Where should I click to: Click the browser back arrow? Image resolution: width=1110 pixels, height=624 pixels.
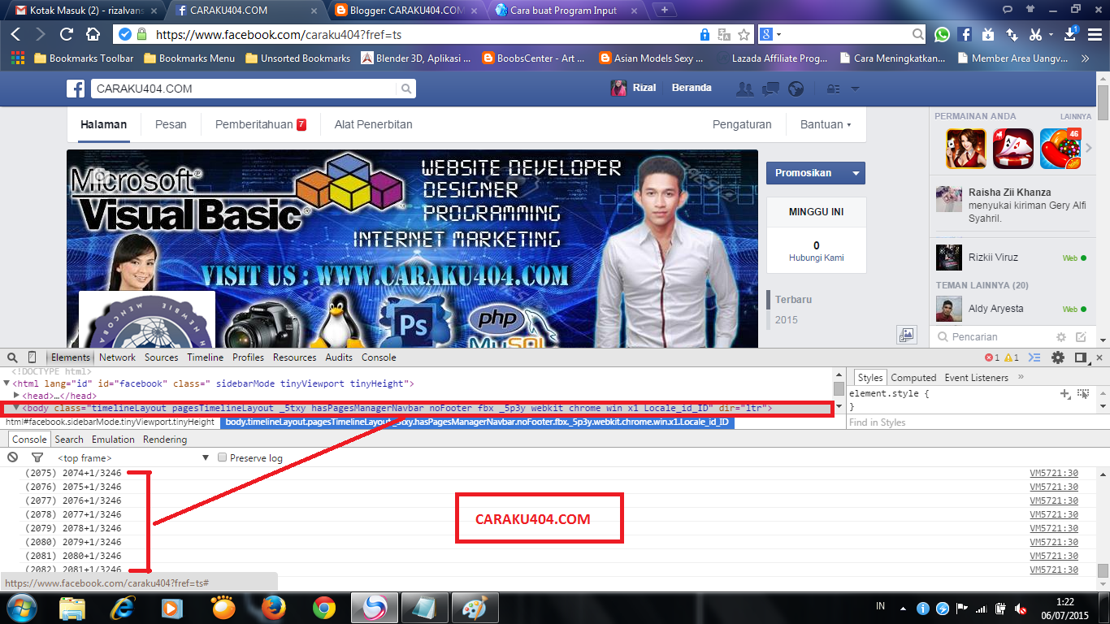[x=16, y=35]
